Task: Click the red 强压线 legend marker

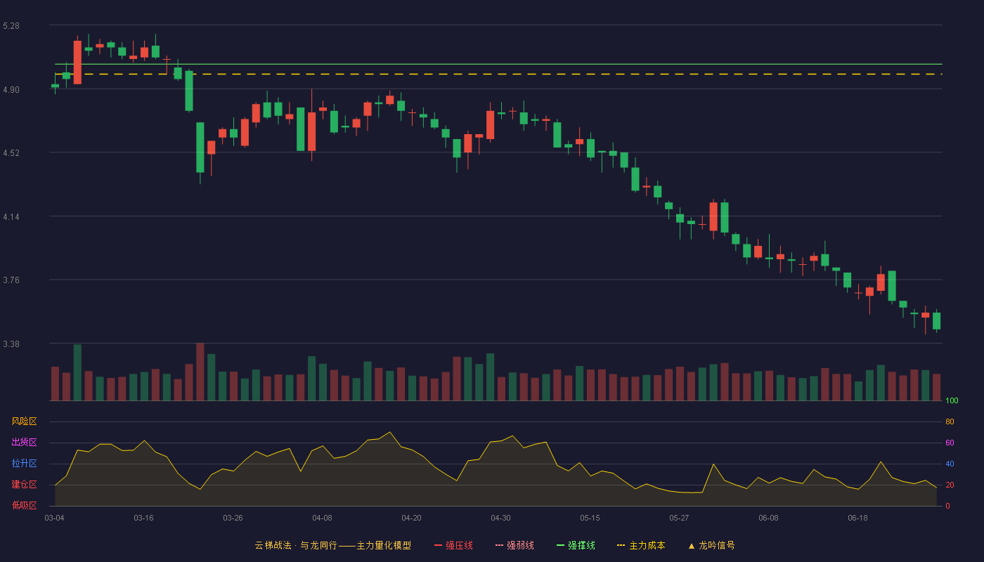Action: click(x=439, y=545)
